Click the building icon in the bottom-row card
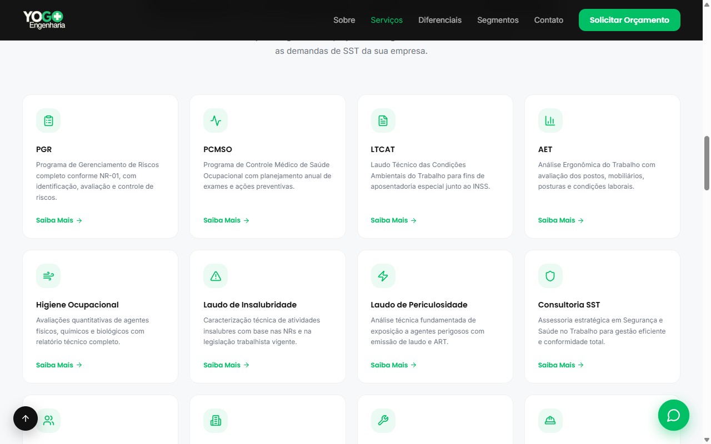Viewport: 711px width, 444px height. click(216, 421)
